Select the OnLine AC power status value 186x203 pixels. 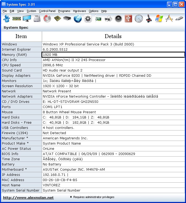coord(113,149)
